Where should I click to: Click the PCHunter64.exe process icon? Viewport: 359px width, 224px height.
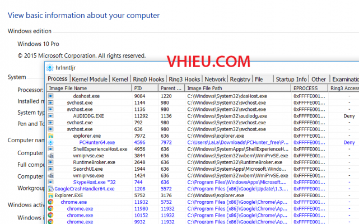click(x=50, y=143)
